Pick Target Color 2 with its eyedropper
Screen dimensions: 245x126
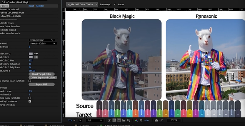pos(36,57)
